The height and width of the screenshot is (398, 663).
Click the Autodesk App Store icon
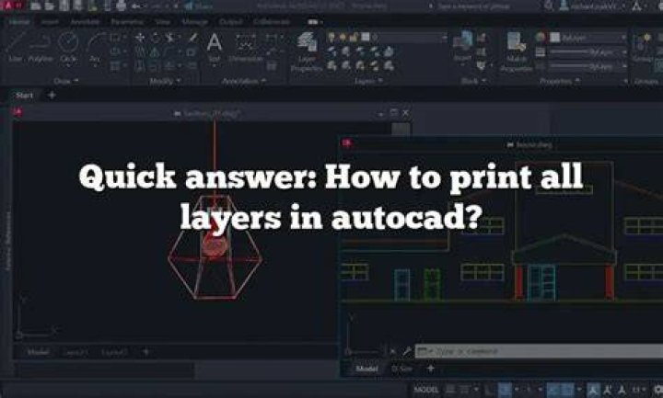(637, 6)
